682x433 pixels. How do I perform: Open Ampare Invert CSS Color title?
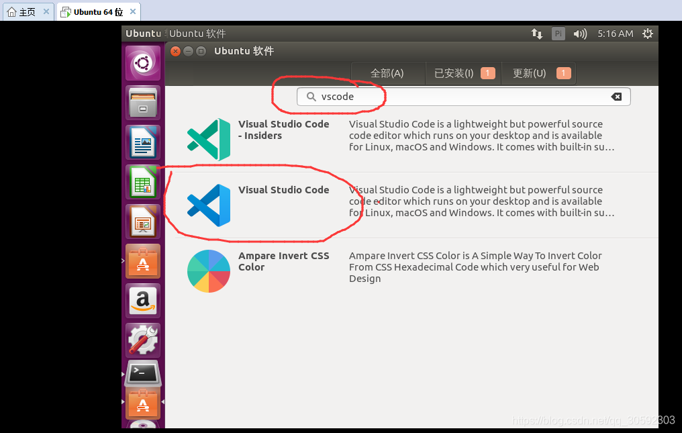tap(283, 261)
